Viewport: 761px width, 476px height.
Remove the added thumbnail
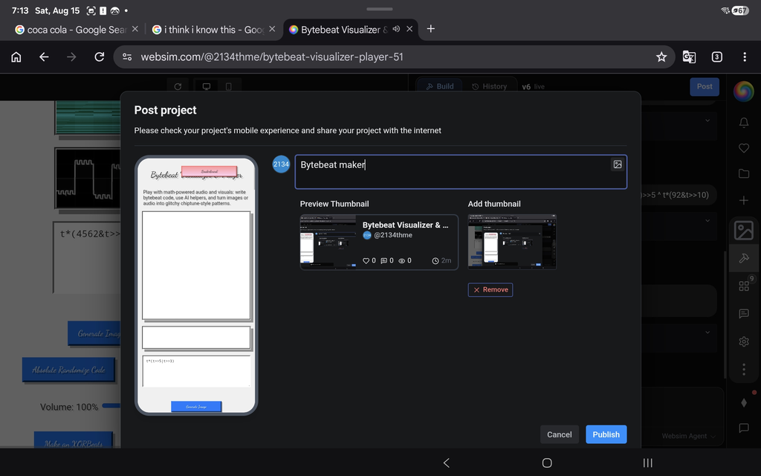tap(490, 289)
